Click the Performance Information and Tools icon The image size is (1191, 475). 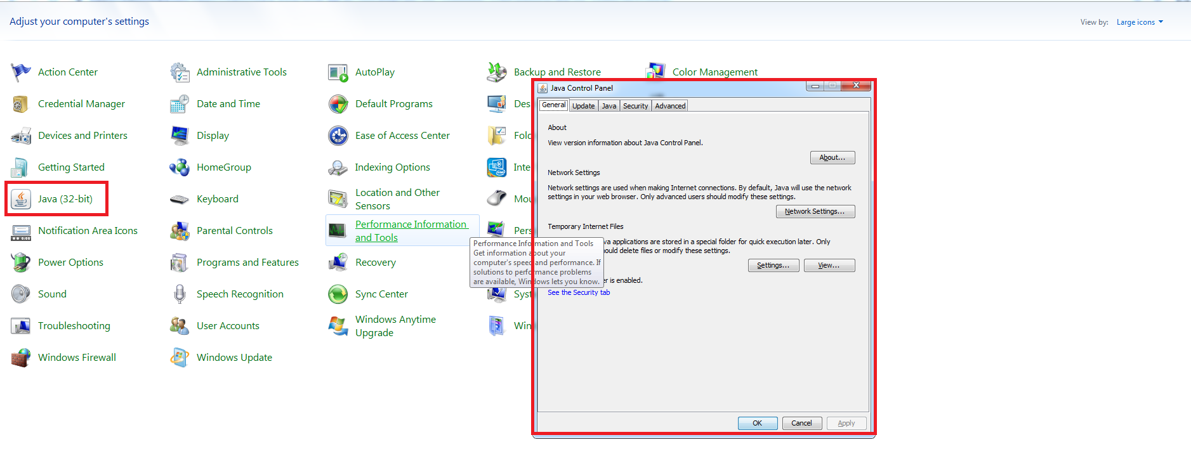[338, 231]
